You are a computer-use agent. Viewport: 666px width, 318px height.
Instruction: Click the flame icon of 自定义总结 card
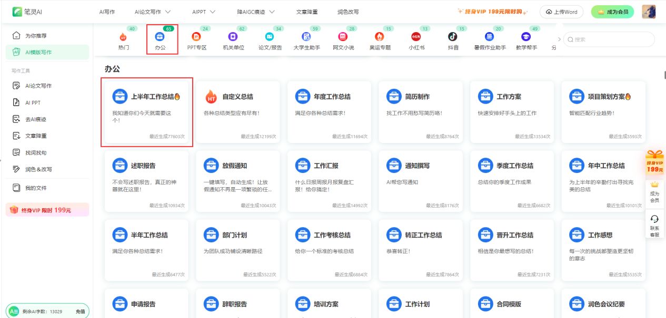[211, 97]
